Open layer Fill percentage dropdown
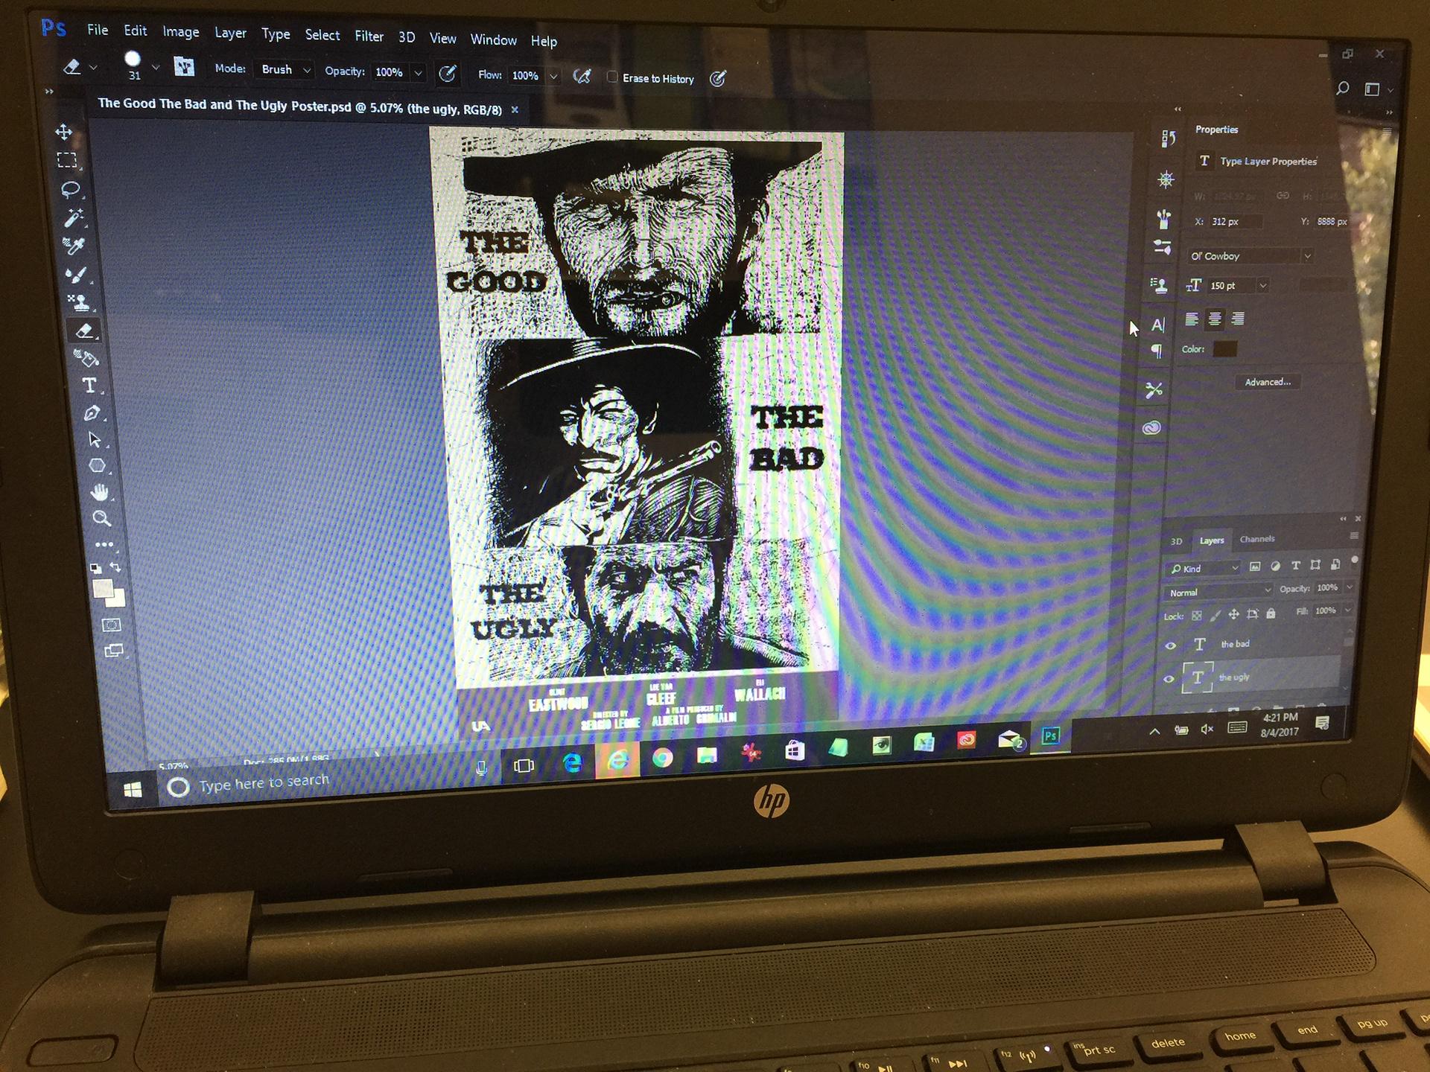Viewport: 1430px width, 1072px height. (1348, 610)
